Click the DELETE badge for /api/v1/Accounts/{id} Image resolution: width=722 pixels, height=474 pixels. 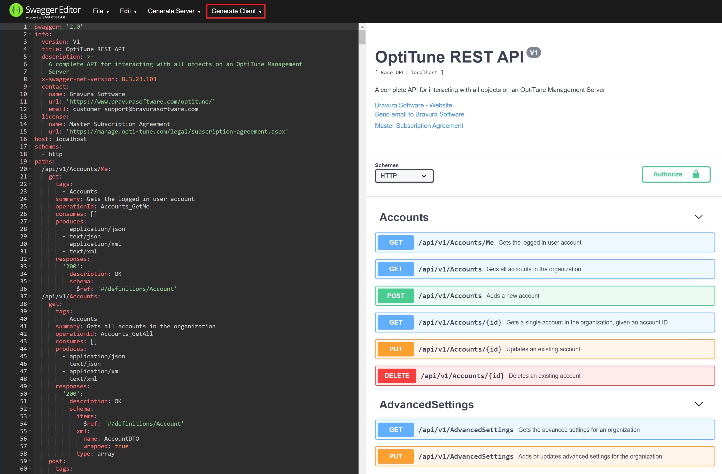pyautogui.click(x=396, y=375)
